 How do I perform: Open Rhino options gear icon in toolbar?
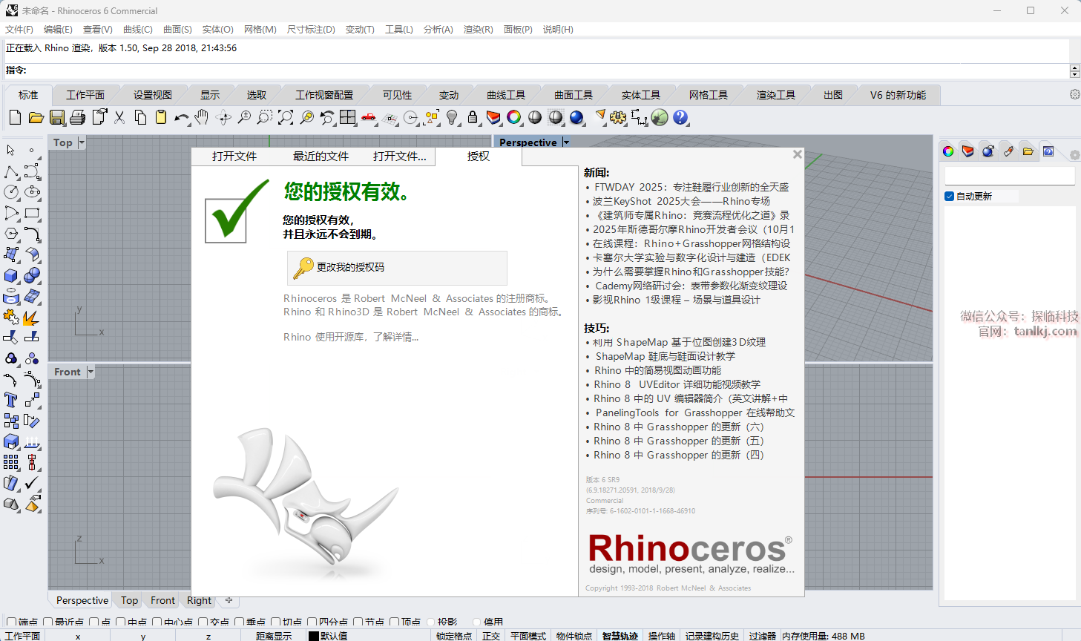tap(618, 118)
